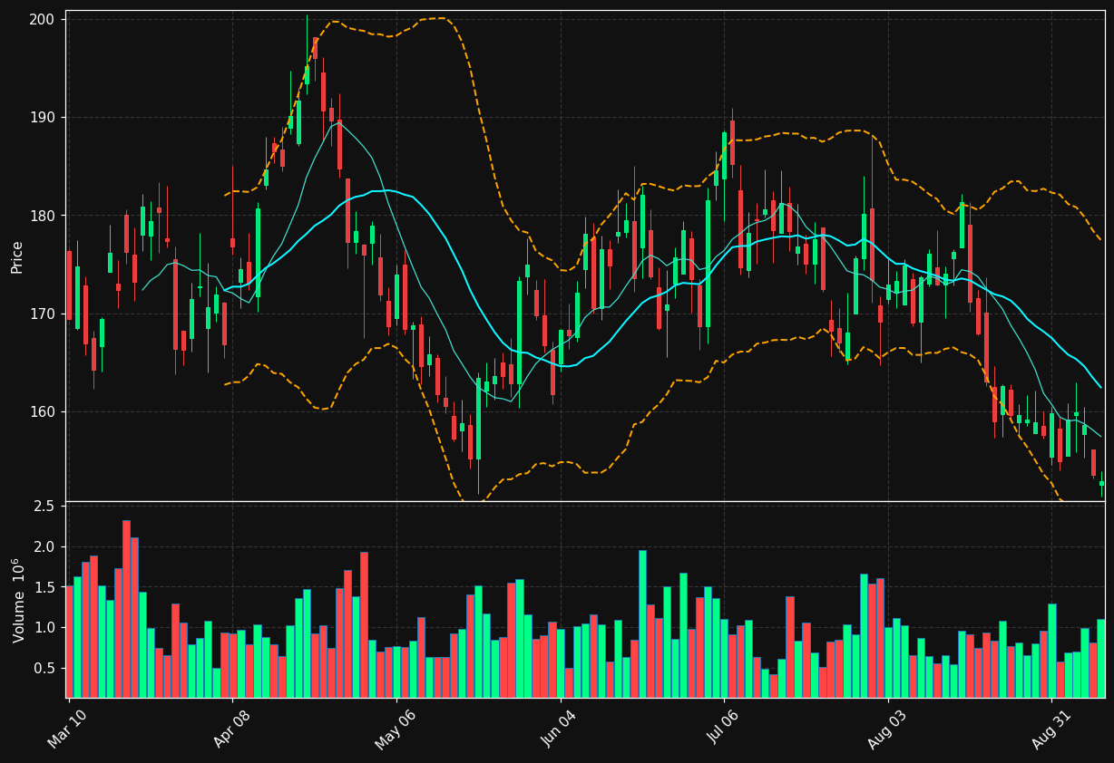The height and width of the screenshot is (763, 1114).
Task: Select the Aug 03 date label
Action: 887,728
